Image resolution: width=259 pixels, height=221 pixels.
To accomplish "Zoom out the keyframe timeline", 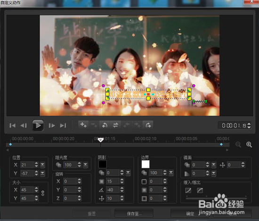I will click(x=238, y=145).
